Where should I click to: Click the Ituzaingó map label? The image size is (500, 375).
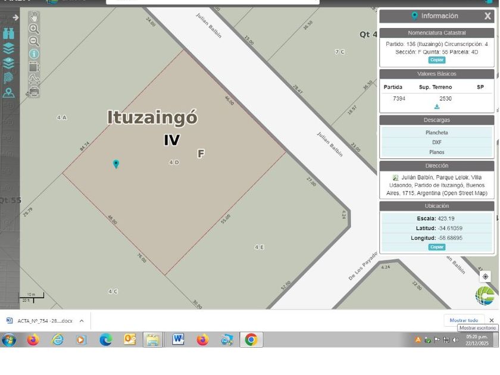pyautogui.click(x=152, y=117)
